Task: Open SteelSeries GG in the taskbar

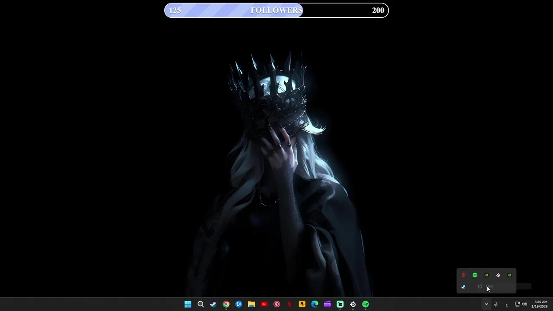Action: [x=353, y=304]
